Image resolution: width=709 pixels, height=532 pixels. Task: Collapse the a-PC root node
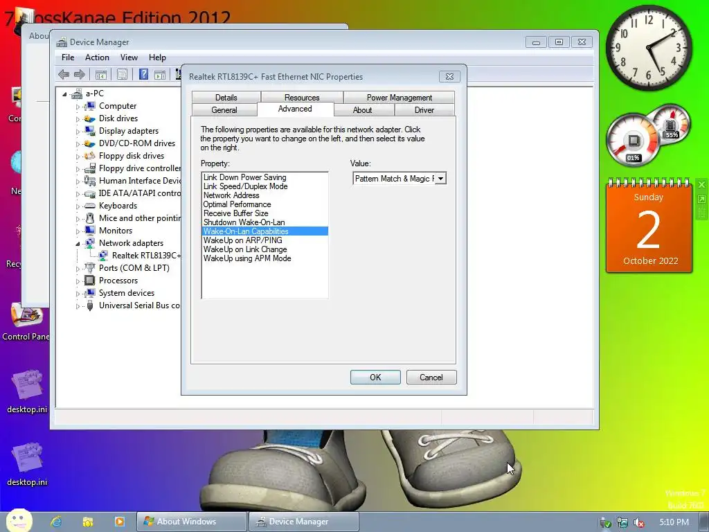click(x=64, y=94)
